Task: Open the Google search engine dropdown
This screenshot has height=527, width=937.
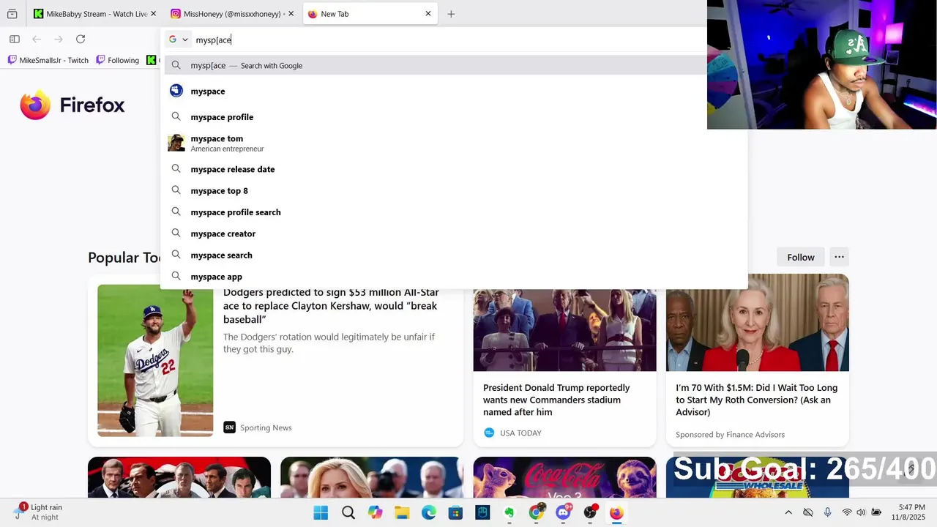Action: 178,40
